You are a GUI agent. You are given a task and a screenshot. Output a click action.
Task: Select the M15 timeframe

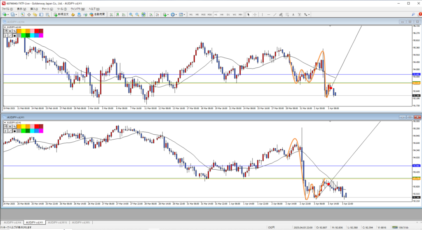pyautogui.click(x=203, y=14)
